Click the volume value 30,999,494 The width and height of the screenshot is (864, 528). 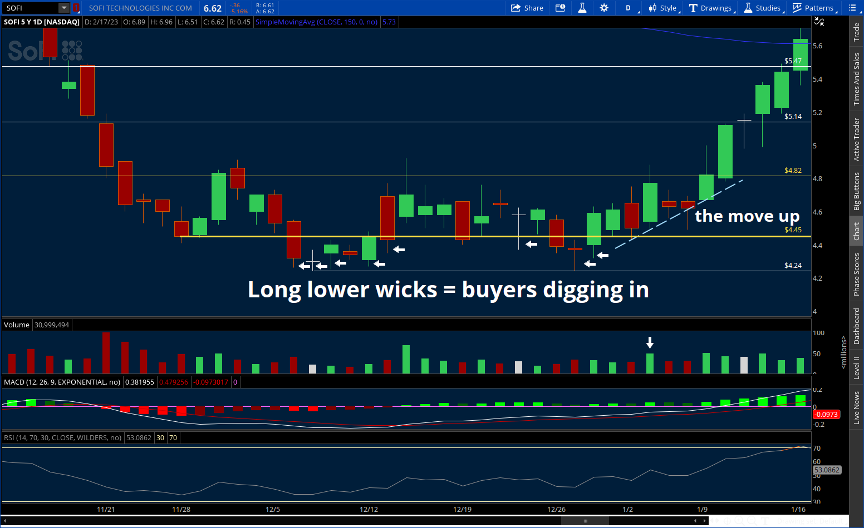point(52,325)
